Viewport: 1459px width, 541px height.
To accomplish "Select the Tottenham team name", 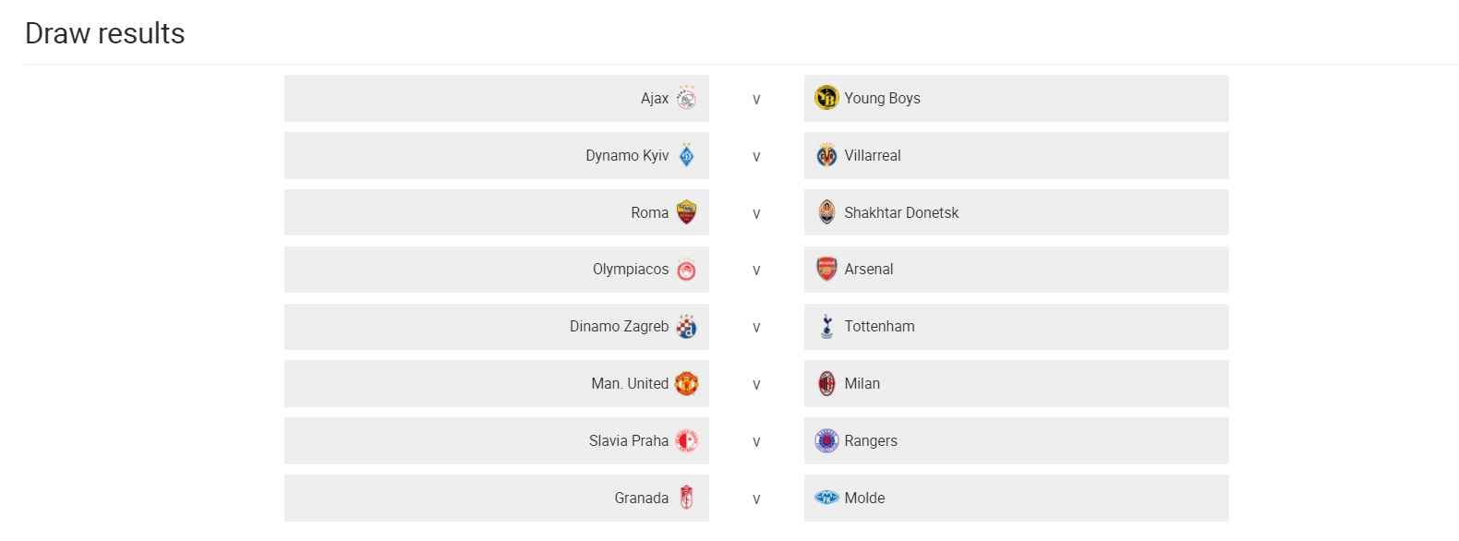I will point(879,326).
